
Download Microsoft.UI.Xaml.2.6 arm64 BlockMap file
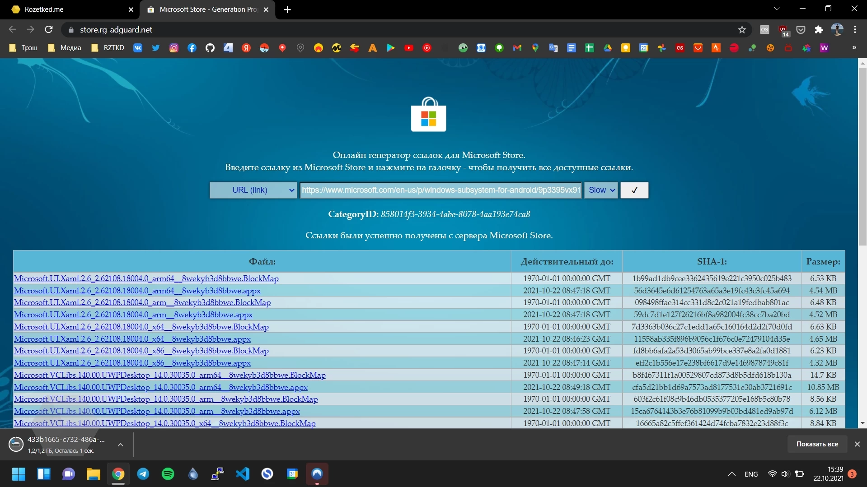point(146,278)
